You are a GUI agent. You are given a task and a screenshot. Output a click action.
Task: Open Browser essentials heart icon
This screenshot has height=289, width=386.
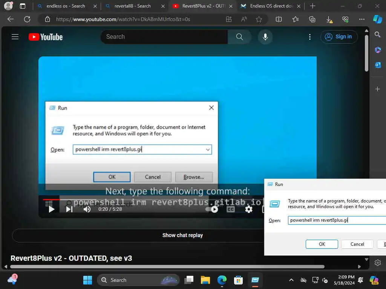click(345, 19)
